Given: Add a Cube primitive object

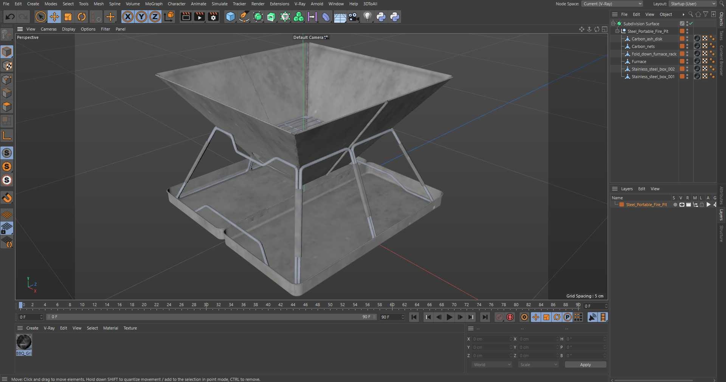Looking at the screenshot, I should 230,17.
